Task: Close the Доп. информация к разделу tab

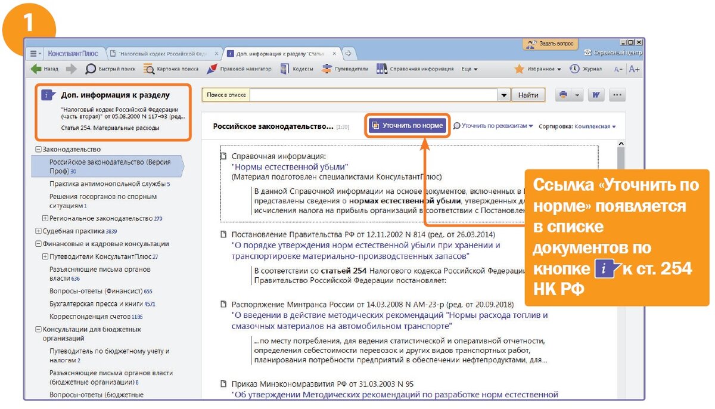Action: (334, 54)
